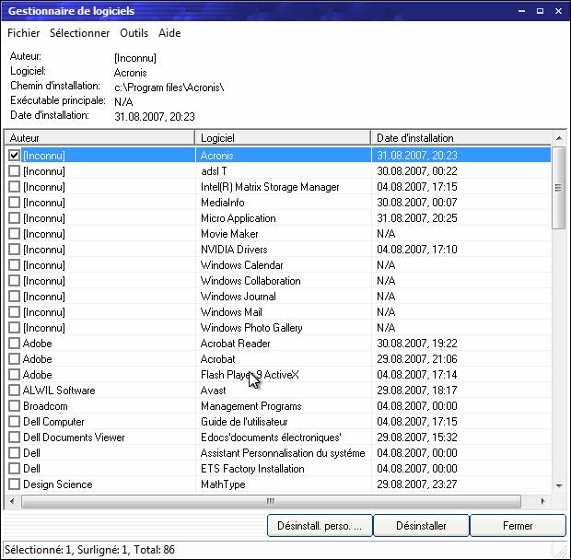Click the vertical scrollbar thumb
This screenshot has width=571, height=560.
click(x=559, y=188)
